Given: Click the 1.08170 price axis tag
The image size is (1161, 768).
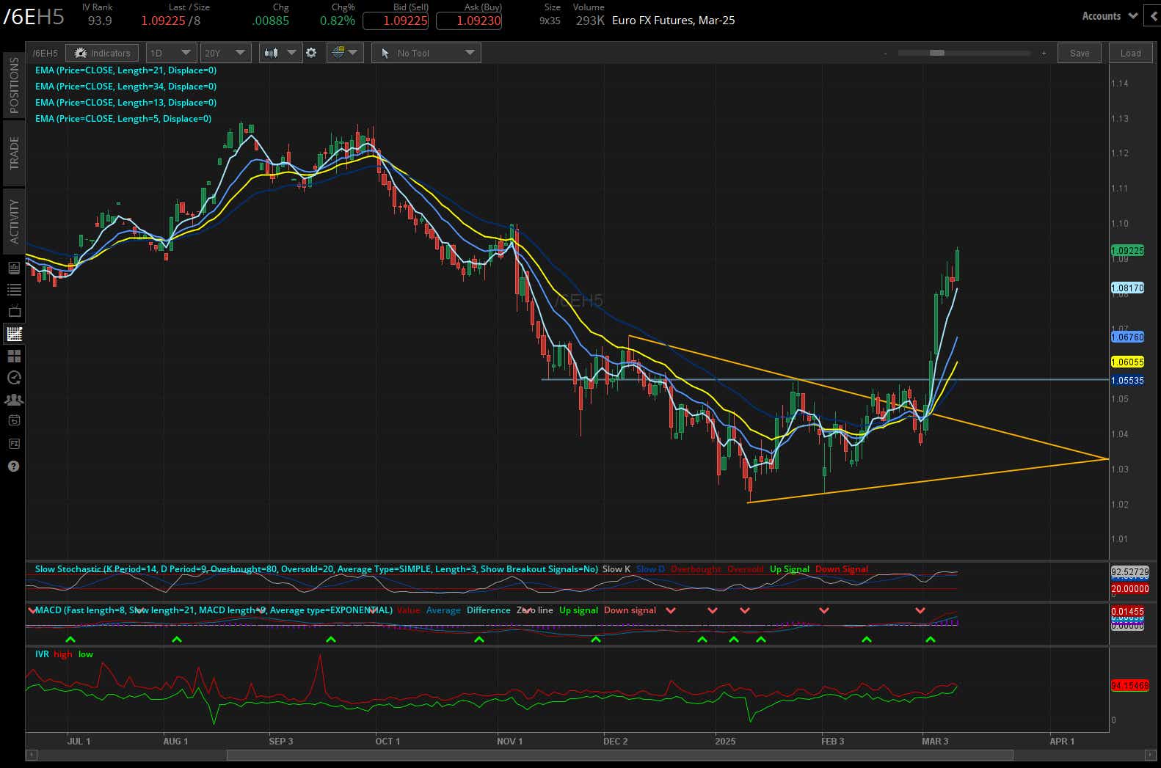Looking at the screenshot, I should (x=1127, y=288).
